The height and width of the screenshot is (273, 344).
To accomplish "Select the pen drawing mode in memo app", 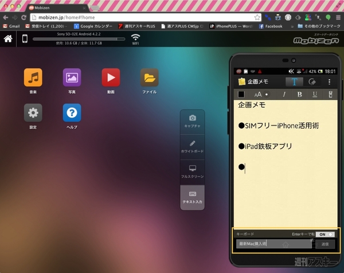I will pos(312,82).
